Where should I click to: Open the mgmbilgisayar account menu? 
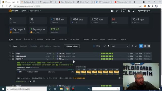point(144,11)
